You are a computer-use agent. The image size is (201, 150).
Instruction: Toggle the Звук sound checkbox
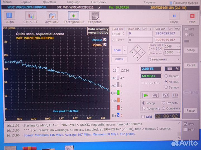[x=186, y=124]
